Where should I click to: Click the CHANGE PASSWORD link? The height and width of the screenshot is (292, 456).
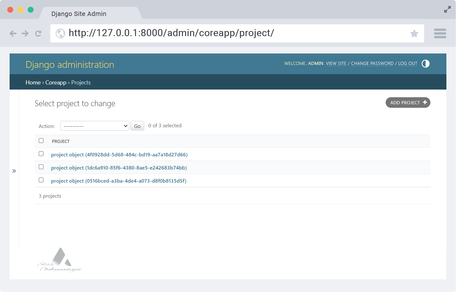coord(372,63)
